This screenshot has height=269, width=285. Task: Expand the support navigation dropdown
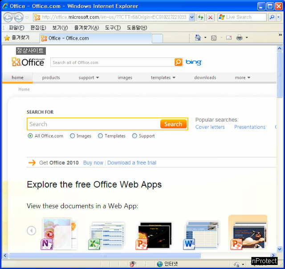pos(98,77)
